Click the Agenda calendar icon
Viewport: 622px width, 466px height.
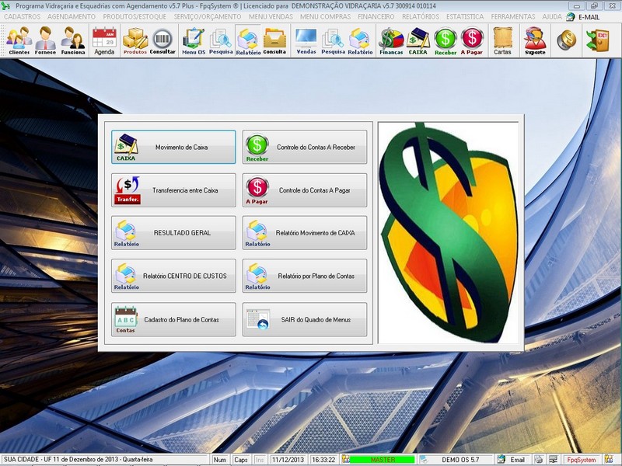coord(104,40)
